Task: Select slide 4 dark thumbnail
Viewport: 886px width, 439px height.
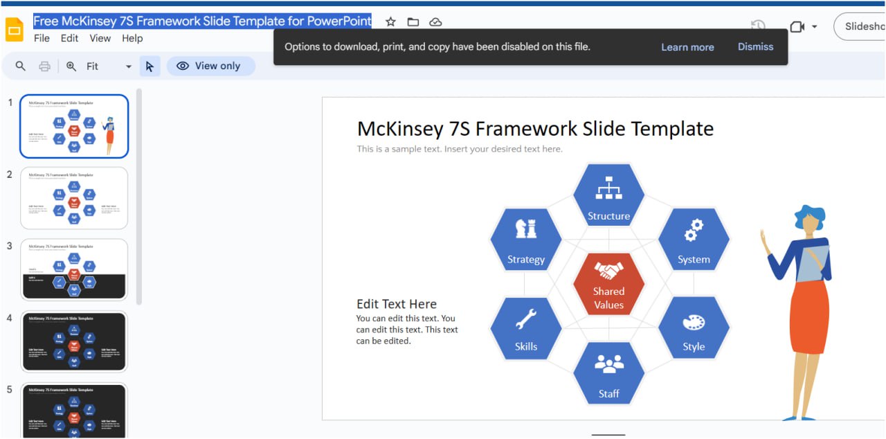Action: [74, 341]
